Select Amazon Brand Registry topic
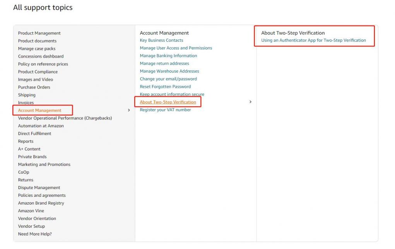 (x=41, y=203)
